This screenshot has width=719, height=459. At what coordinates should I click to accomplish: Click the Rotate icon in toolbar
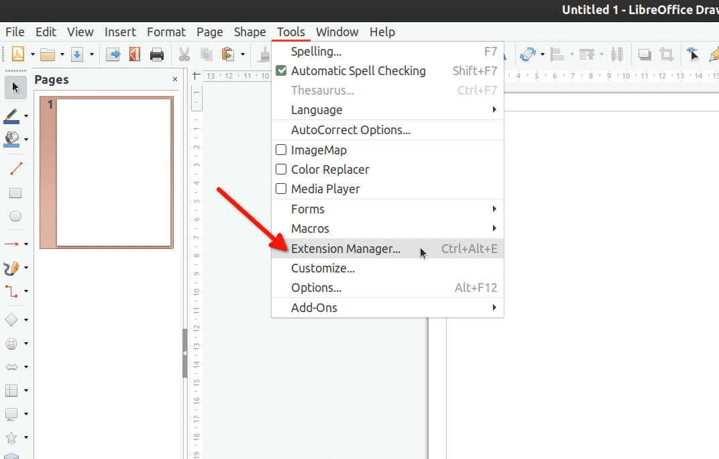528,54
